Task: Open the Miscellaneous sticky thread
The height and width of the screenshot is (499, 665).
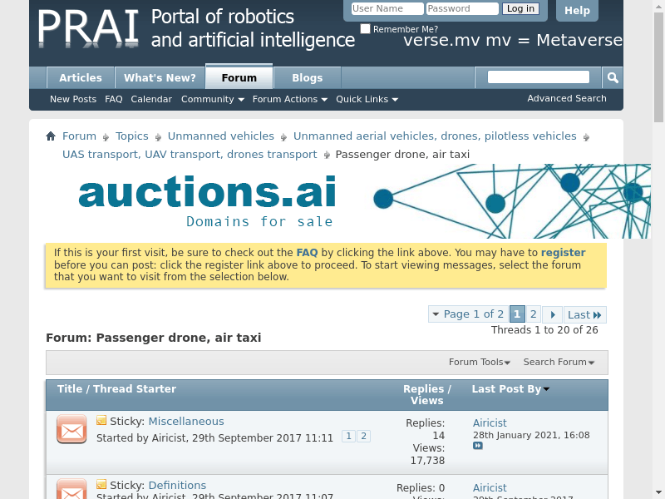Action: tap(186, 422)
